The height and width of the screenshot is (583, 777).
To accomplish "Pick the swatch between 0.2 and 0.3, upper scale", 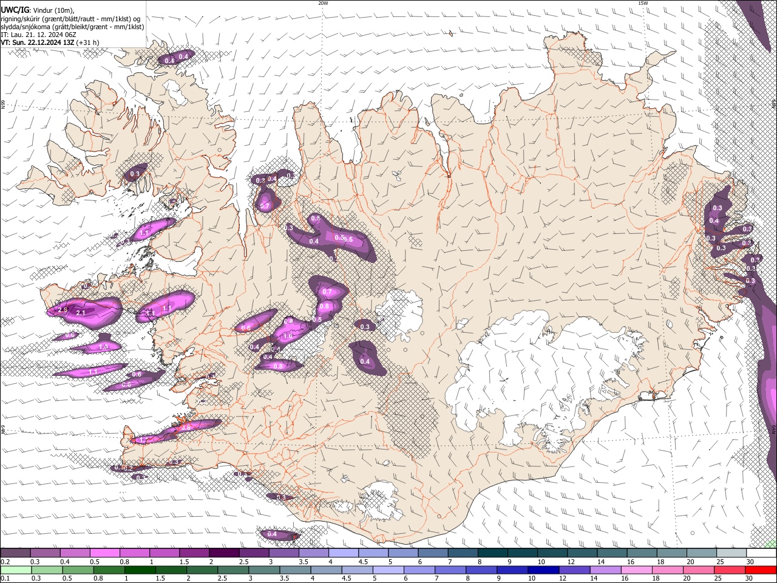I will click(x=15, y=553).
